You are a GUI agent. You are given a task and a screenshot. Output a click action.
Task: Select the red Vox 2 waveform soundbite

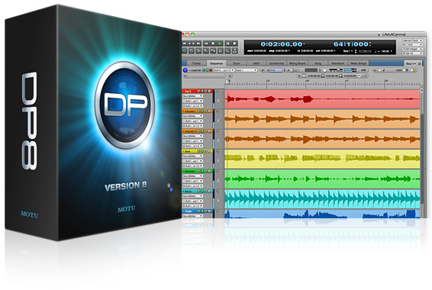click(322, 98)
